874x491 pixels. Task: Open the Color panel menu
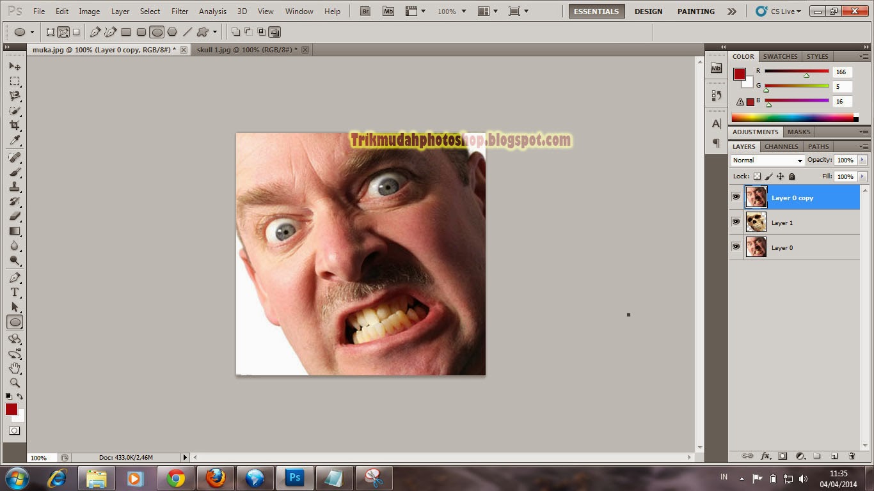864,56
